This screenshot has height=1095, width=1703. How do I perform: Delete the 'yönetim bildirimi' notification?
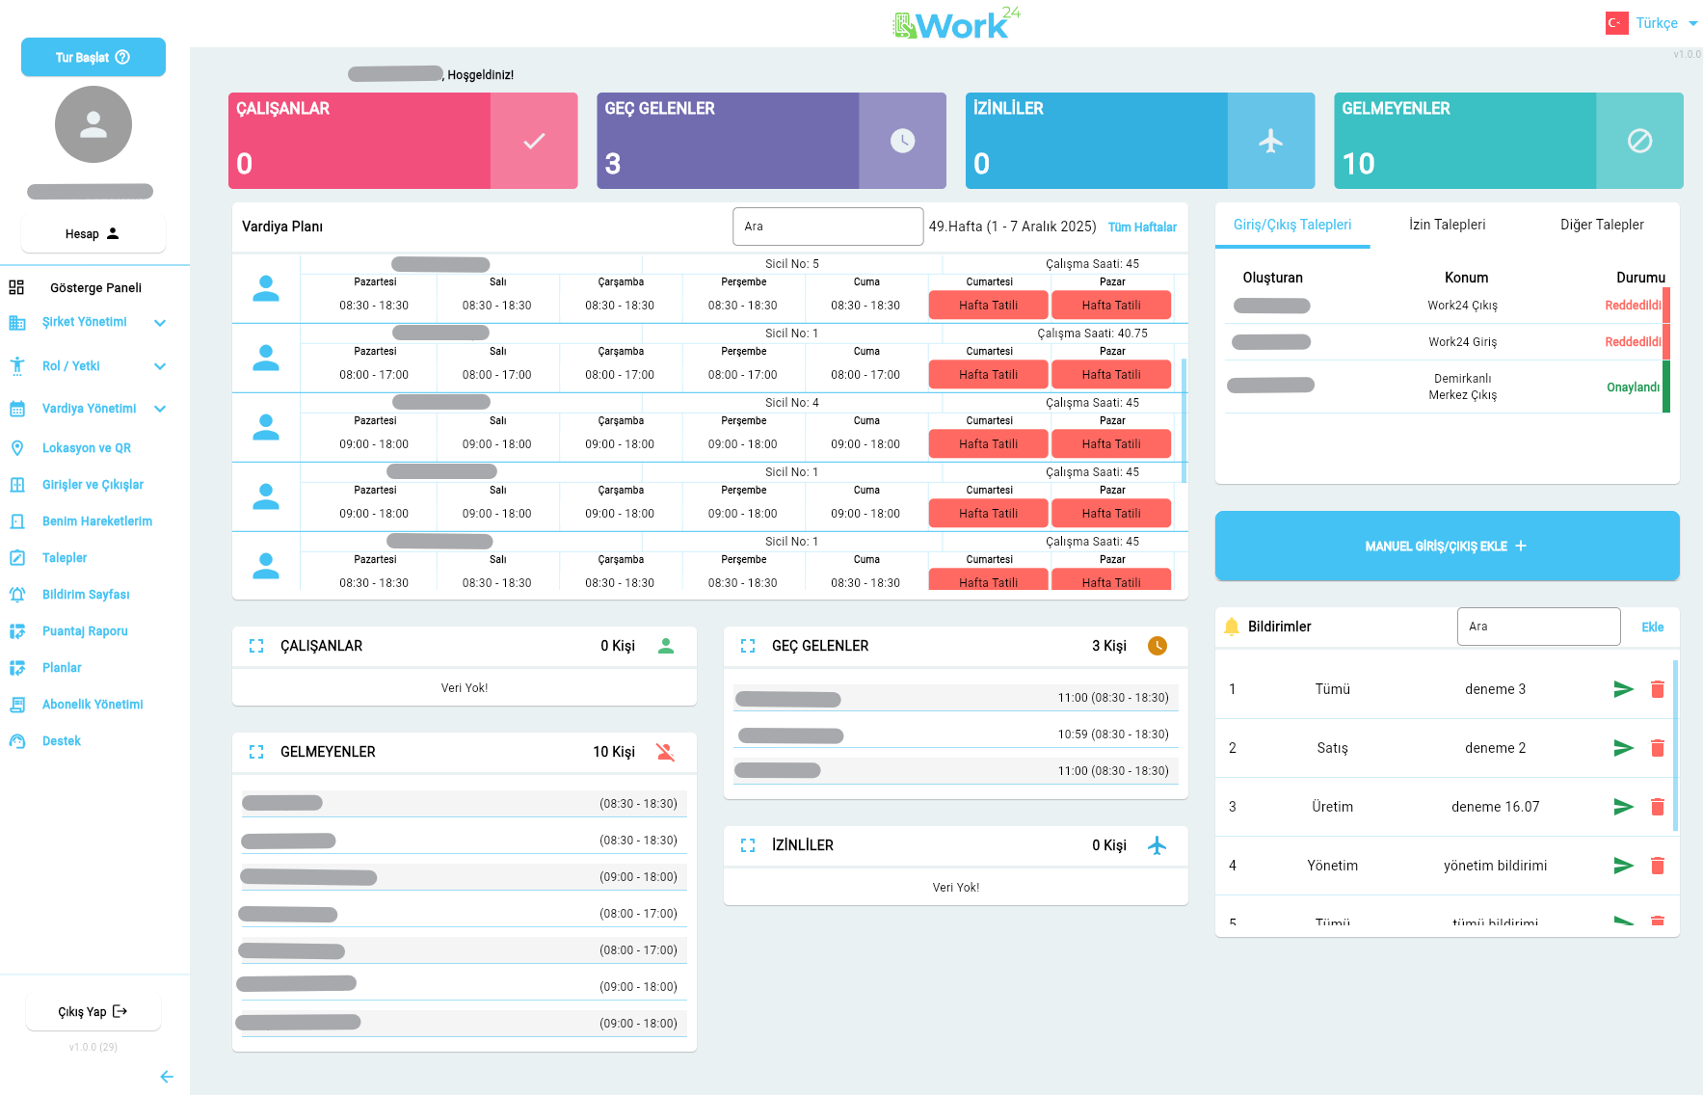coord(1657,866)
